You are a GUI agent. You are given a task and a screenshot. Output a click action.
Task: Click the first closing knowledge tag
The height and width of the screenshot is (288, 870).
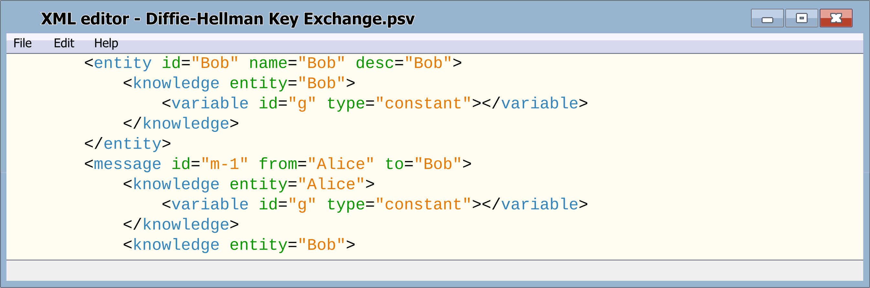point(181,123)
